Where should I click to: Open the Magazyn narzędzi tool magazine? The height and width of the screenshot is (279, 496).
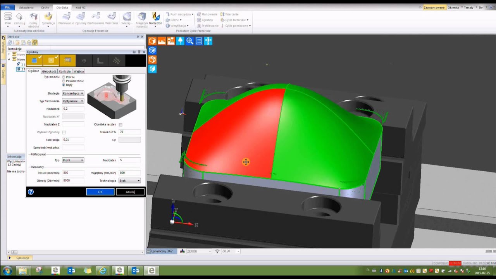tap(142, 20)
